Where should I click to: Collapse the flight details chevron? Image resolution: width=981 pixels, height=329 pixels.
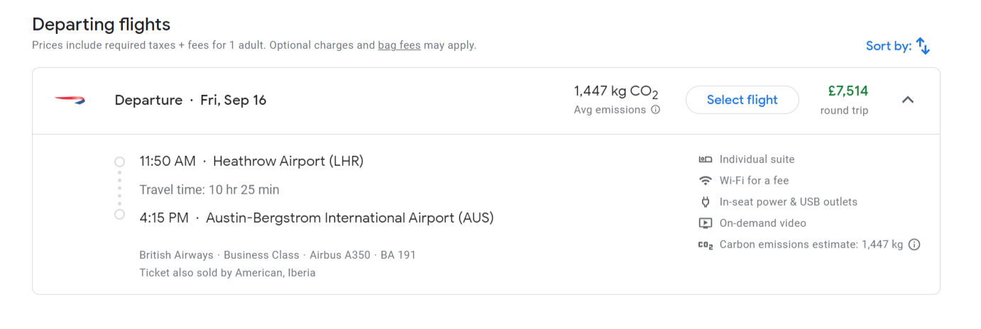point(908,100)
